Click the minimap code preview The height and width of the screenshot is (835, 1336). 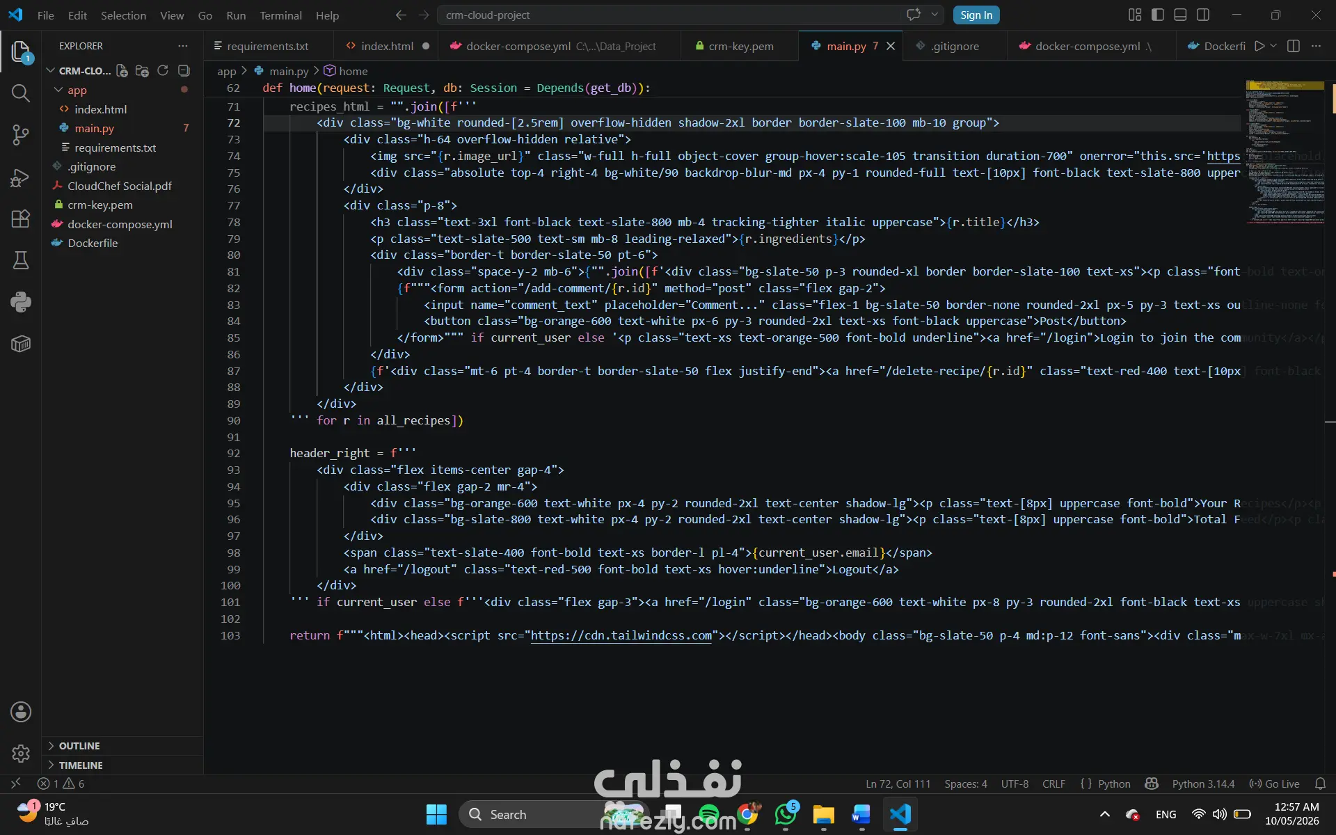(x=1285, y=153)
